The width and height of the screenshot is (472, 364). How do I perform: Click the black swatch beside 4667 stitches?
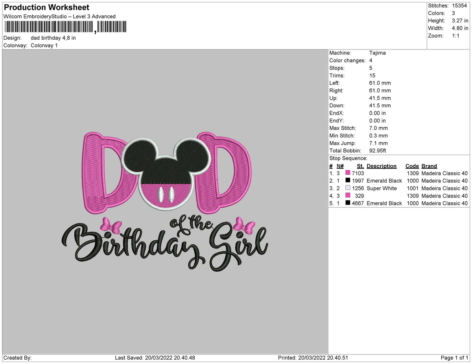pyautogui.click(x=348, y=203)
